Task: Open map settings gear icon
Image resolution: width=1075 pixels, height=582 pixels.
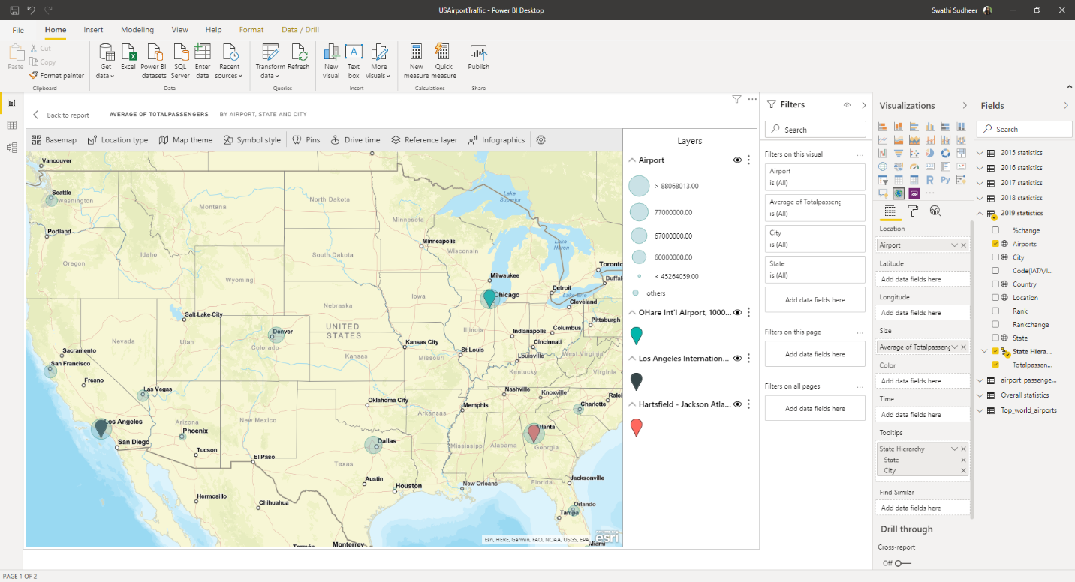Action: point(541,140)
